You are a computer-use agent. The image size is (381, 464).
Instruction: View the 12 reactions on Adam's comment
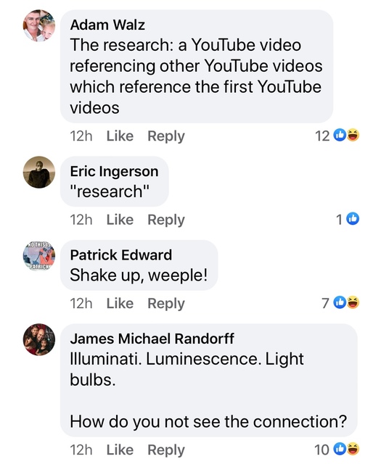337,136
